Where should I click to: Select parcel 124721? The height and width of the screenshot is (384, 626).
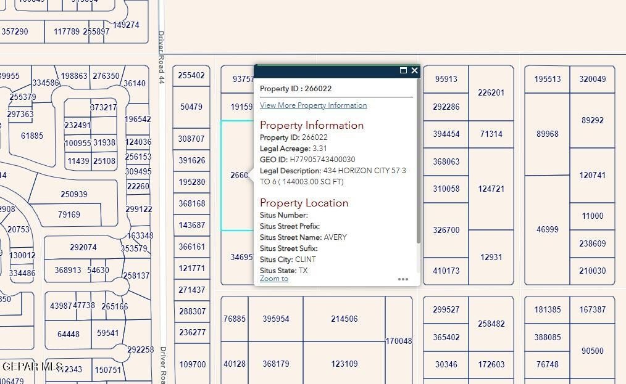491,189
